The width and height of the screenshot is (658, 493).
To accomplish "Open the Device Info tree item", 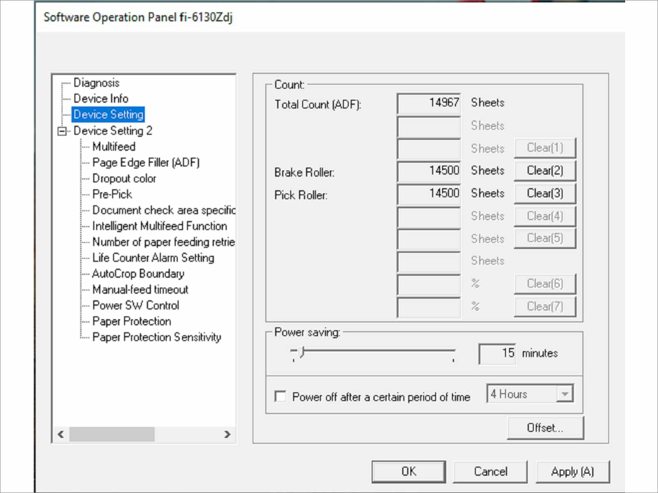I will (x=101, y=99).
